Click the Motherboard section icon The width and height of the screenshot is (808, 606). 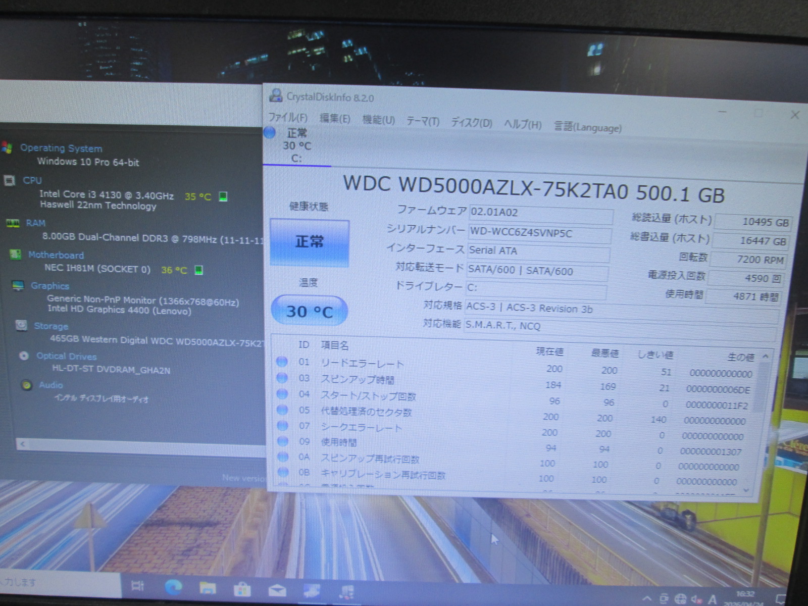[x=16, y=255]
